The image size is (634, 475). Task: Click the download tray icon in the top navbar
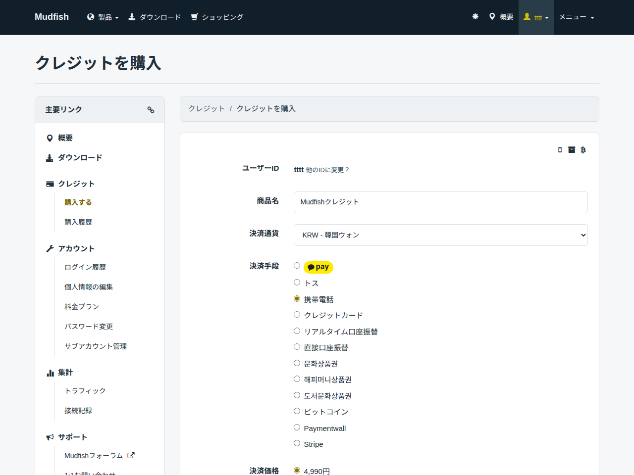click(x=132, y=17)
